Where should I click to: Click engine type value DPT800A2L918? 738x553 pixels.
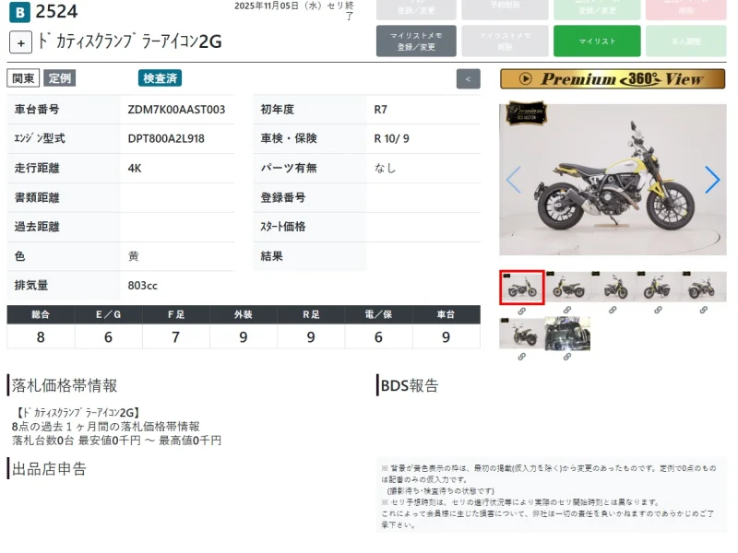click(x=166, y=139)
